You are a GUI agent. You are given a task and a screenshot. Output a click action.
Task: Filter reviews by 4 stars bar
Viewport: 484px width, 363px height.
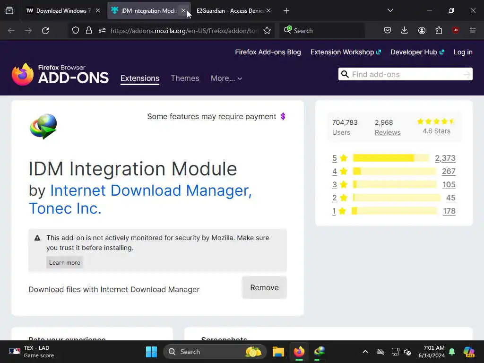[395, 171]
